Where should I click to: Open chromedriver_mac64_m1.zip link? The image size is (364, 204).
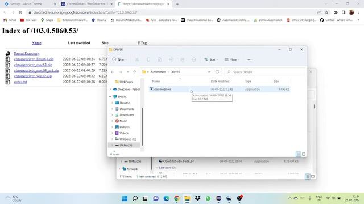[36, 70]
